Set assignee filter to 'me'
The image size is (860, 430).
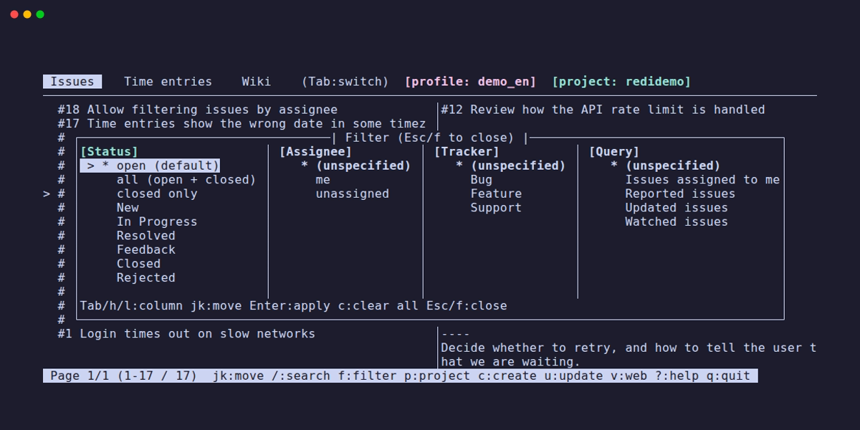tap(323, 180)
